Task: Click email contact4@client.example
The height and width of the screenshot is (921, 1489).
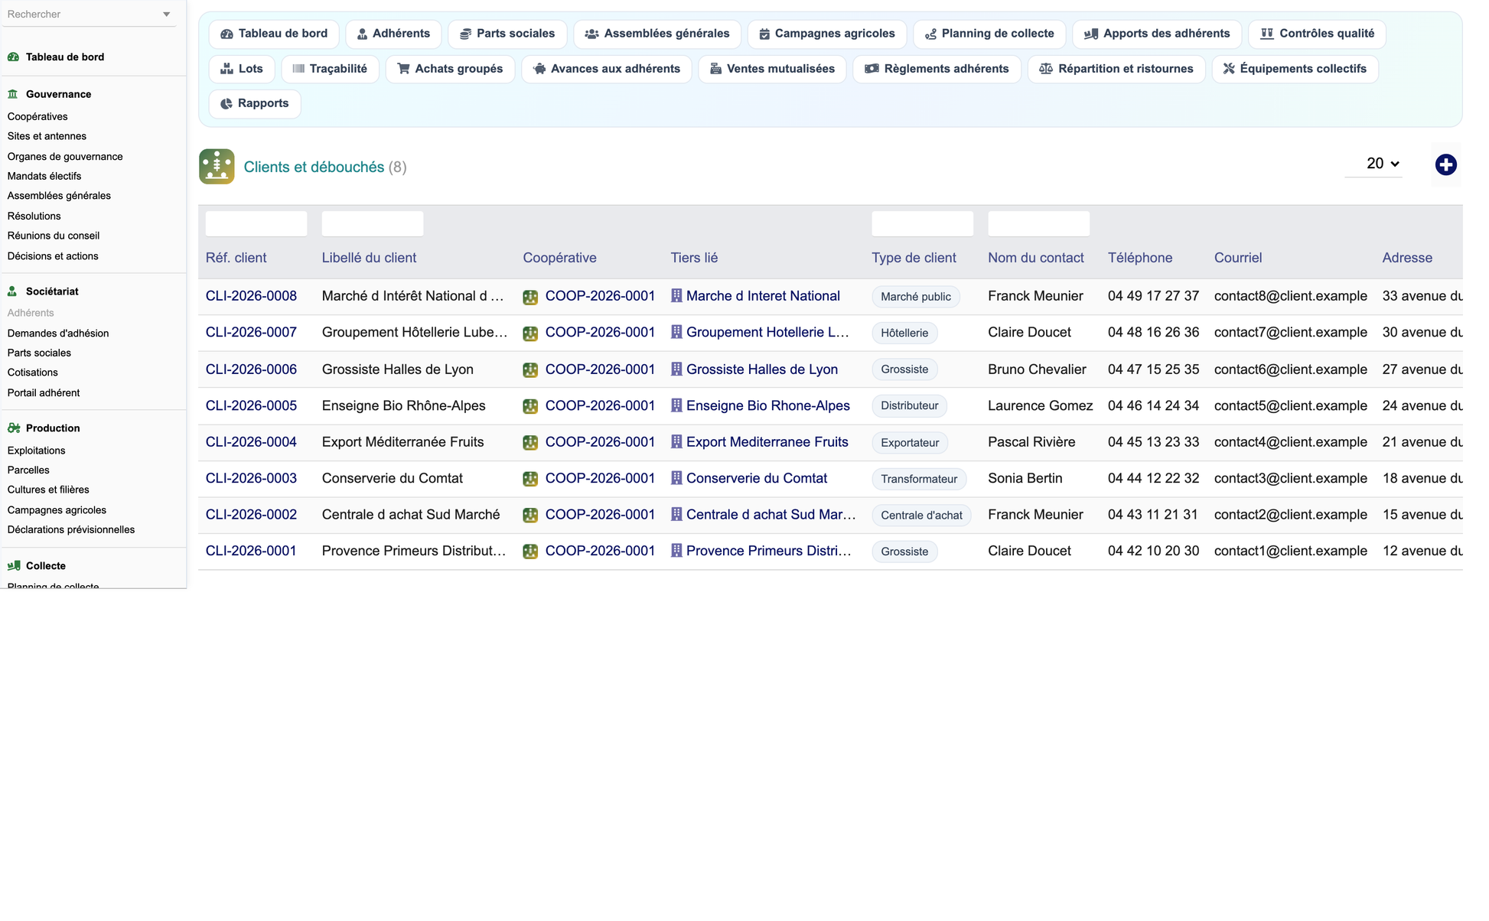Action: coord(1290,442)
